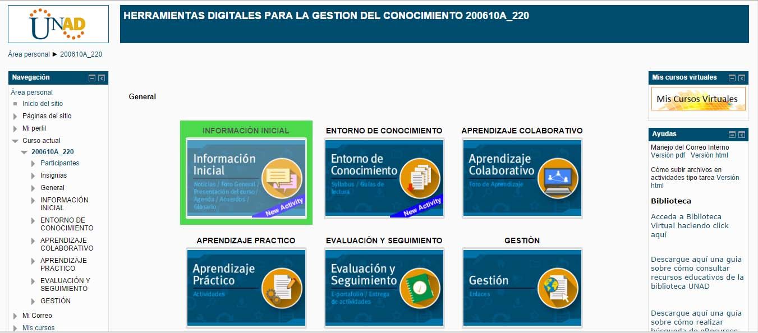Screen dimensions: 758x333
Task: Hide the Navegación block
Action: (92, 78)
